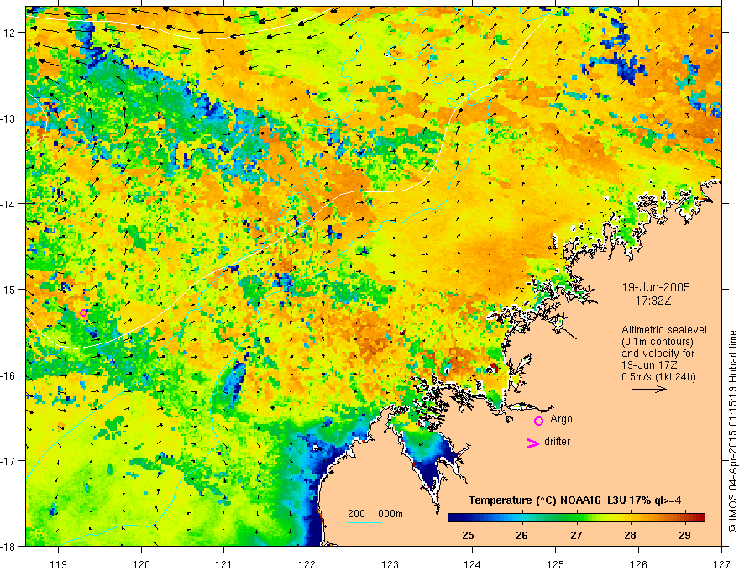Click longitude axis label 127

pos(721,564)
